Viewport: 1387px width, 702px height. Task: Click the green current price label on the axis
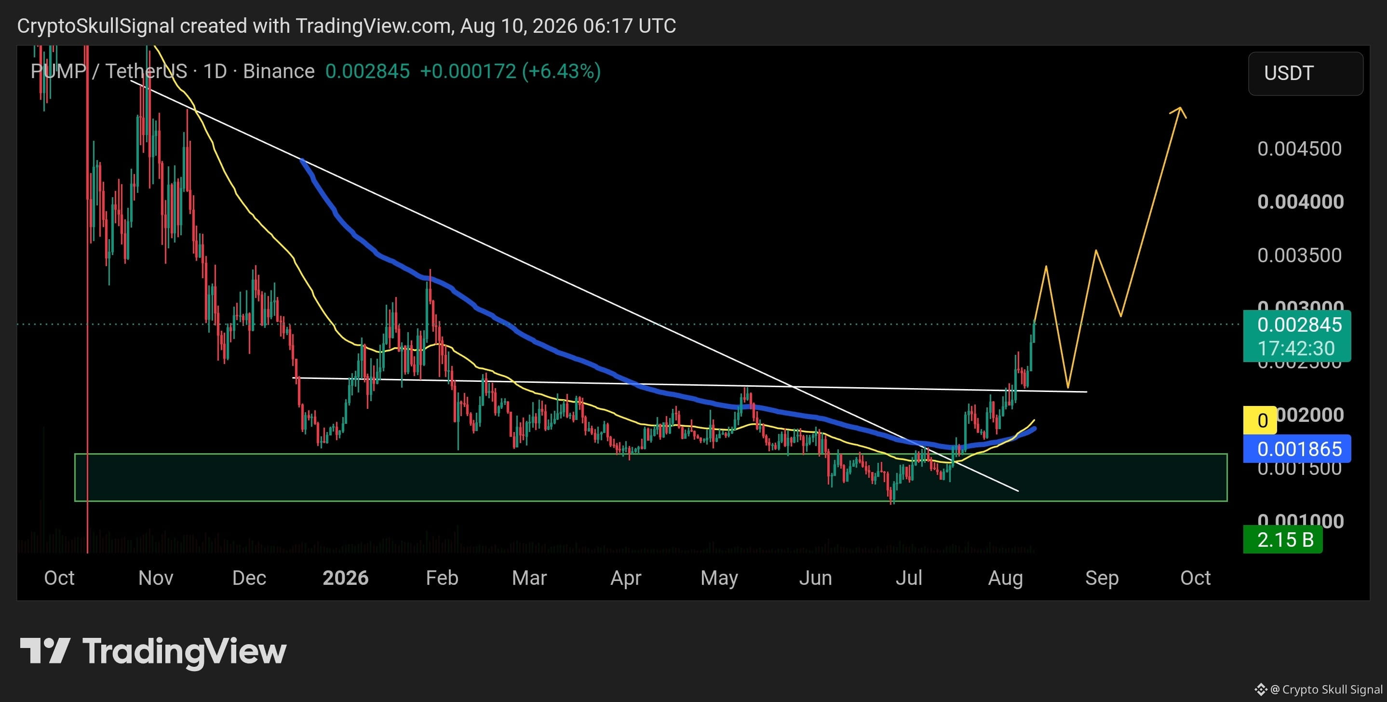tap(1296, 336)
